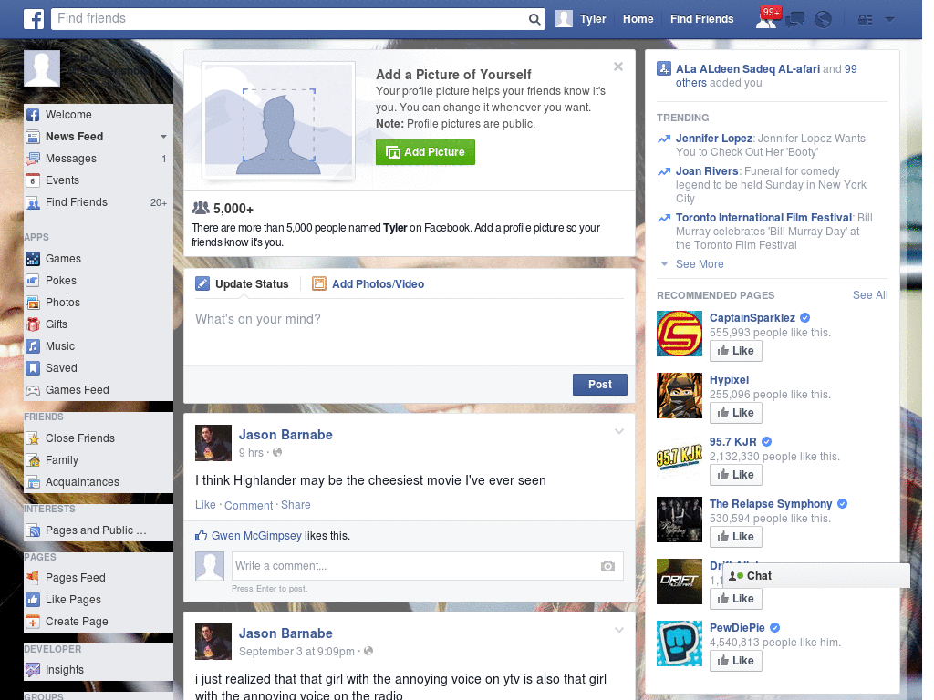The height and width of the screenshot is (700, 934).
Task: Open News Feed sort dropdown arrow
Action: 163,137
